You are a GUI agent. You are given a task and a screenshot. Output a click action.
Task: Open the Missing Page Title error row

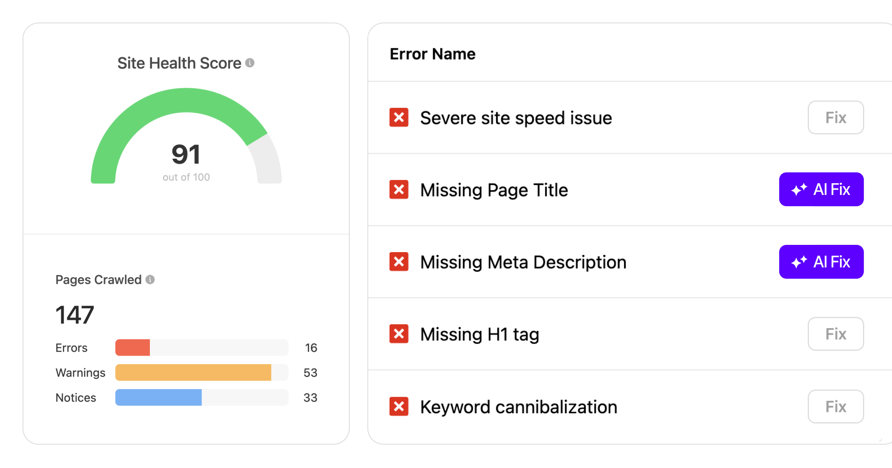[x=494, y=190]
